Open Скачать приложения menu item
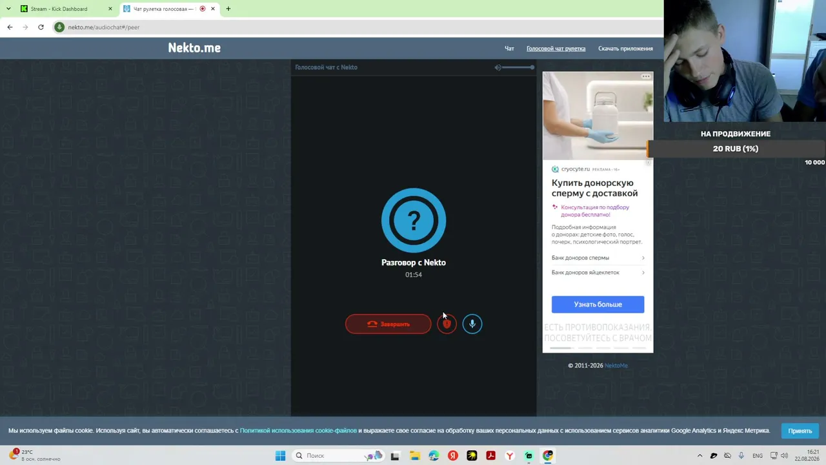 click(625, 48)
